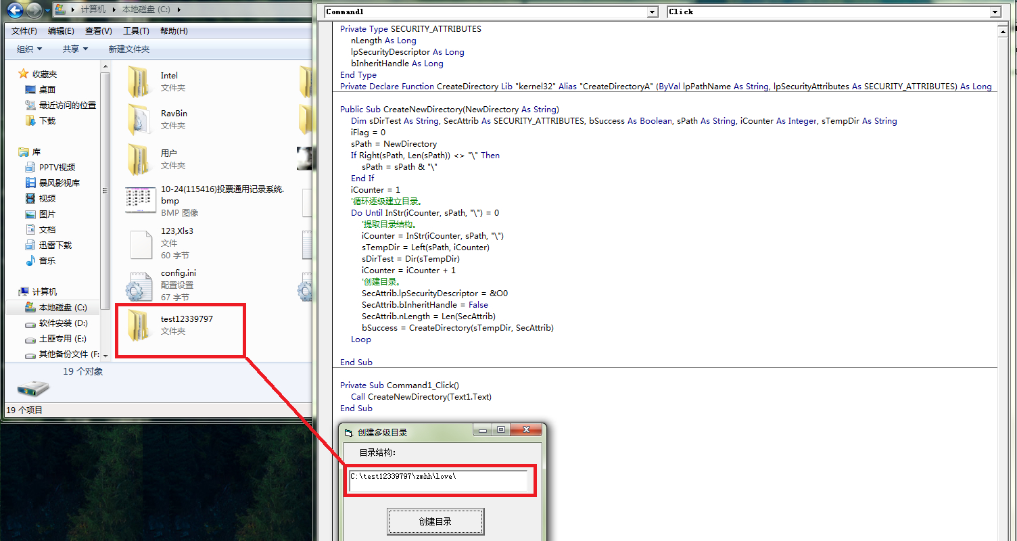Open the 编辑(E) menu
Viewport: 1017px width, 541px height.
pyautogui.click(x=61, y=31)
